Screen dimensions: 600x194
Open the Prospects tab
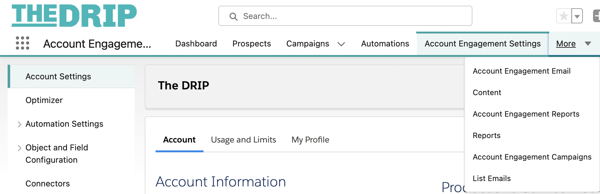pos(251,44)
